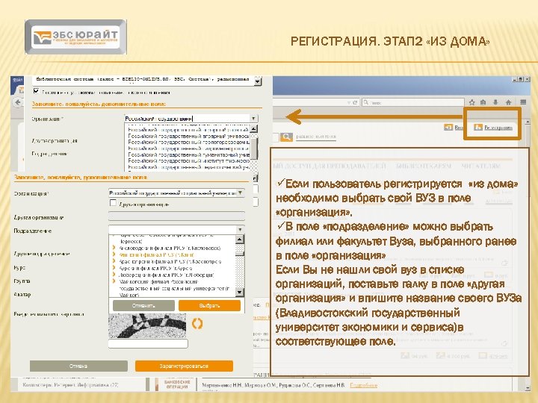Reload the page via the refresh icon
The height and width of the screenshot is (403, 538).
click(x=355, y=102)
